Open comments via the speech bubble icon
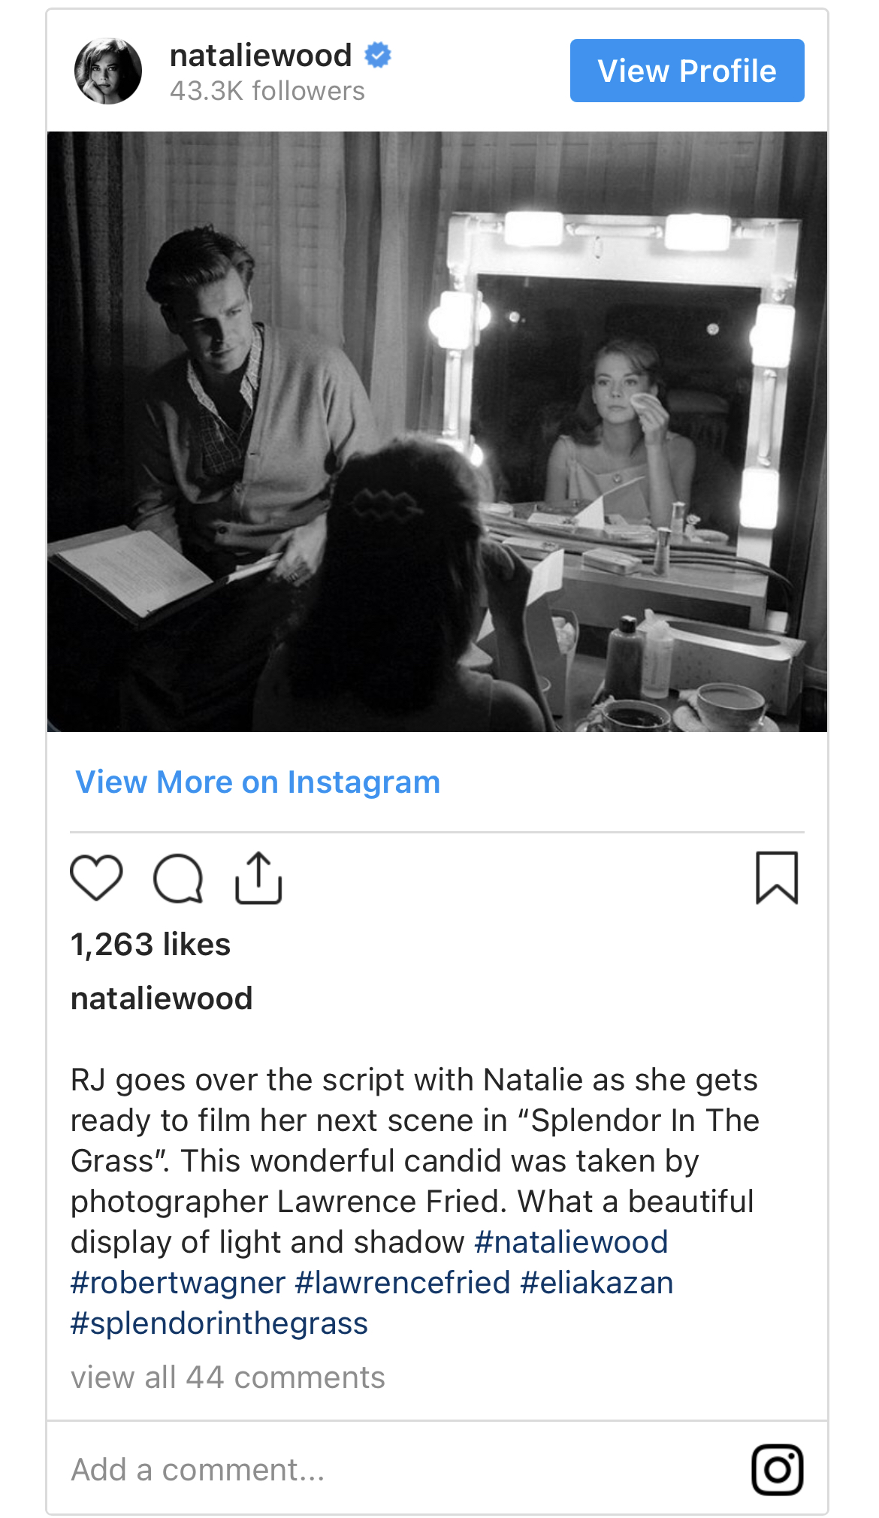Screen dimensions: 879x1518 click(x=178, y=878)
